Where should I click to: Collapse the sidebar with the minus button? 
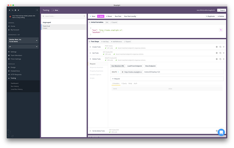(37, 10)
